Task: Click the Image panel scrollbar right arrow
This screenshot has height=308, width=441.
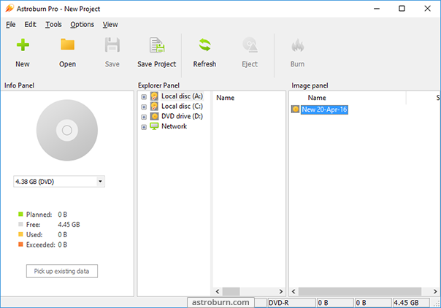Action: (435, 291)
